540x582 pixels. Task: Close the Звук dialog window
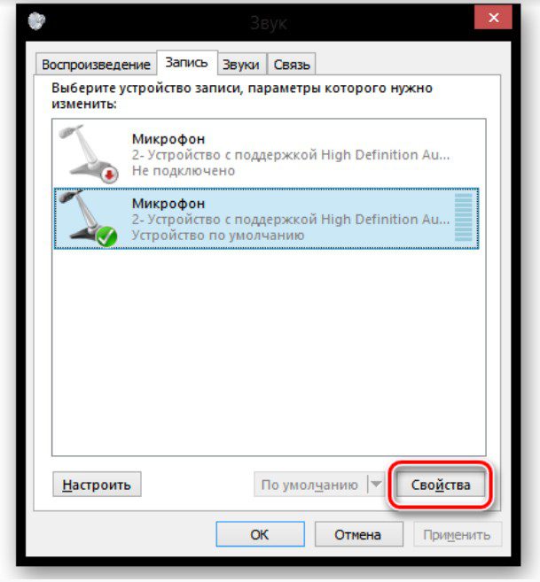click(493, 18)
